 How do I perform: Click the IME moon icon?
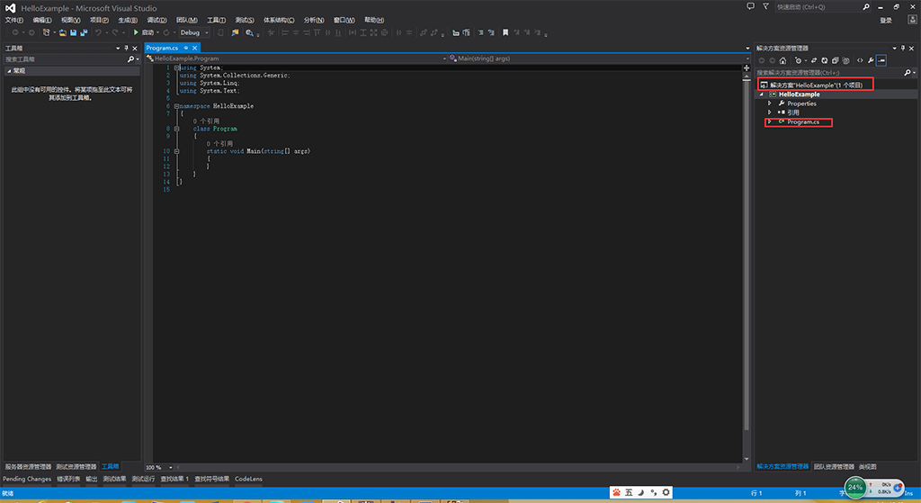pos(640,492)
